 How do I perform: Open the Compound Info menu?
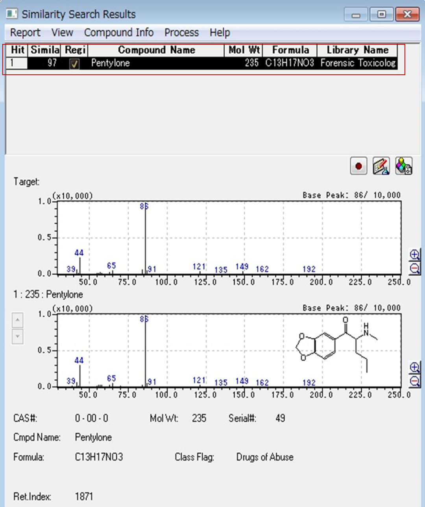click(118, 33)
